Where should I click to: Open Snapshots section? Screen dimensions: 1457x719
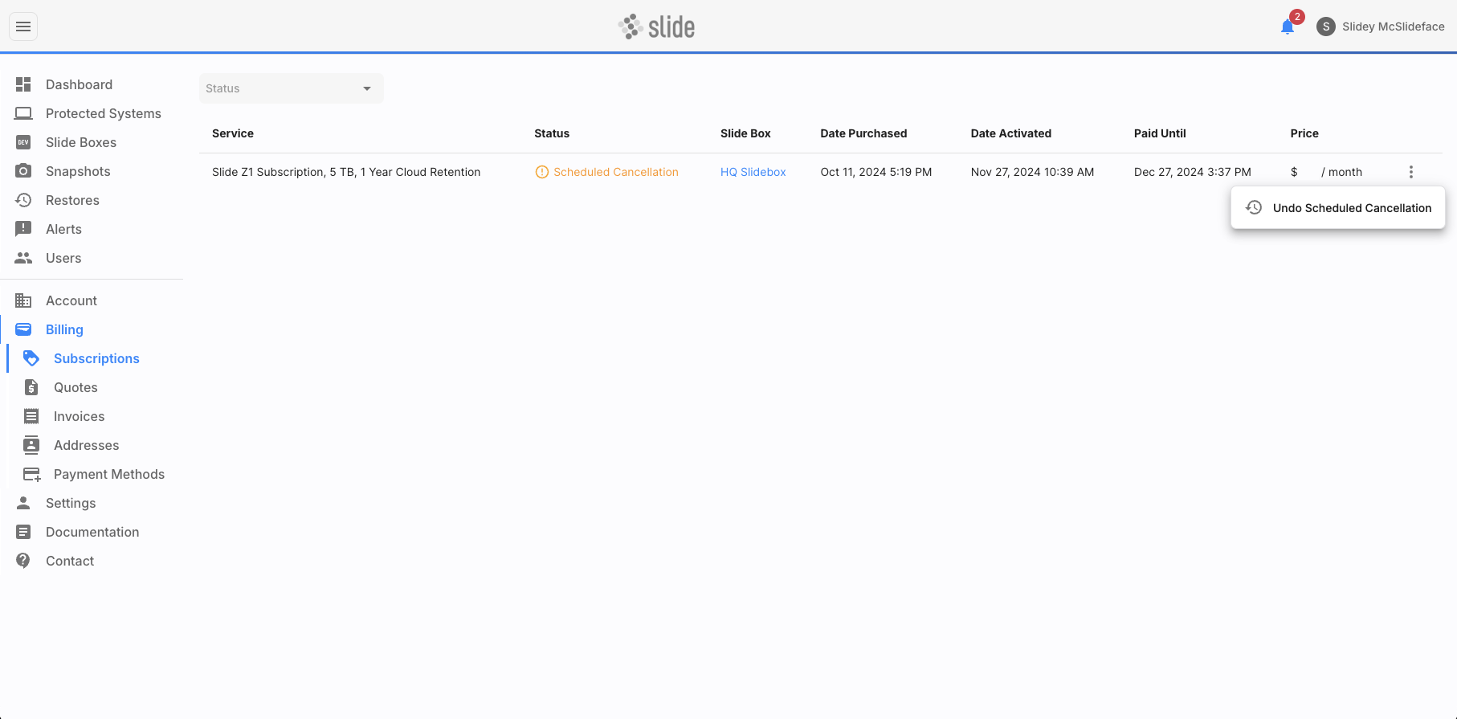coord(78,171)
